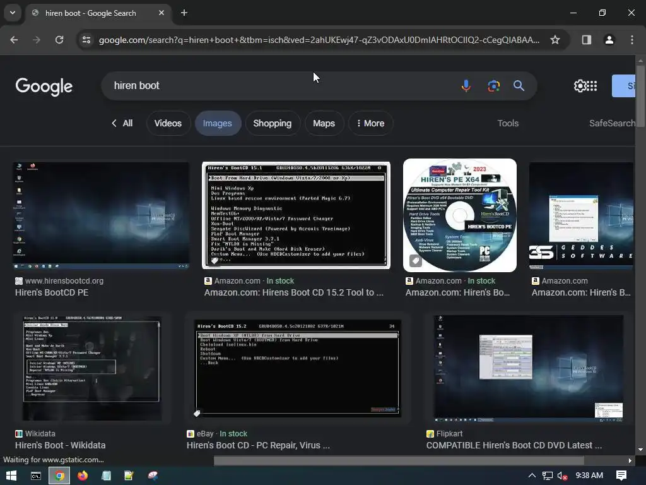Open the network status tray icon

(547, 476)
